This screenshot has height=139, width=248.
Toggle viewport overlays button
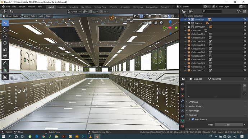[149, 16]
